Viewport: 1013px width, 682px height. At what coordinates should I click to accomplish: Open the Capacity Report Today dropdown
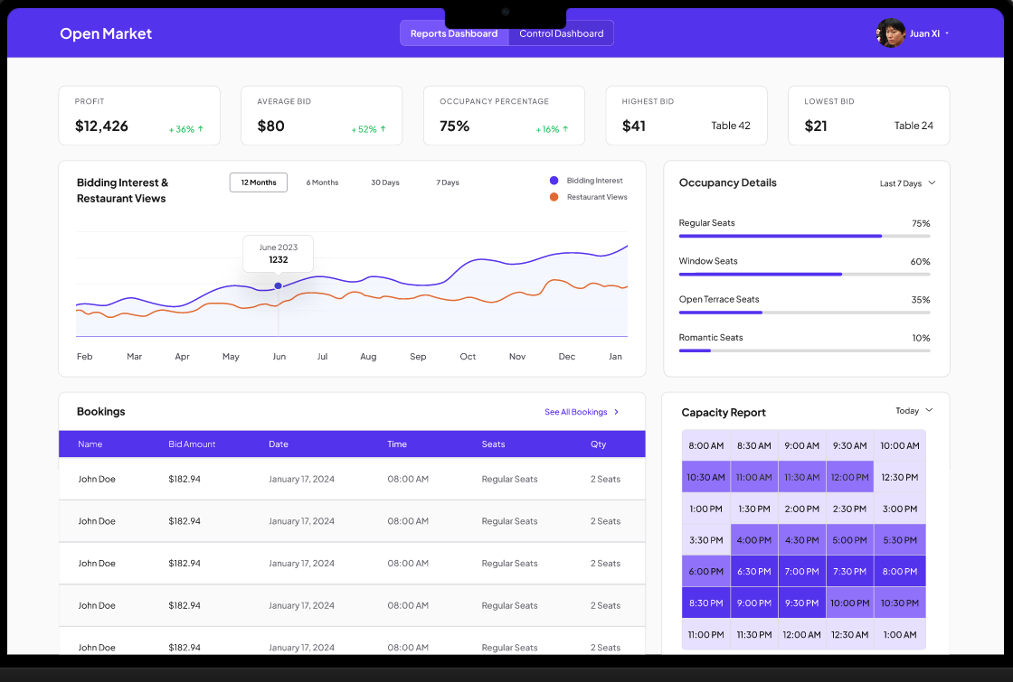[x=929, y=411]
